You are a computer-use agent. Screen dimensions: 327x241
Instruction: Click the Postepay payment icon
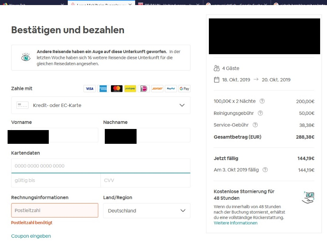[x=130, y=89]
